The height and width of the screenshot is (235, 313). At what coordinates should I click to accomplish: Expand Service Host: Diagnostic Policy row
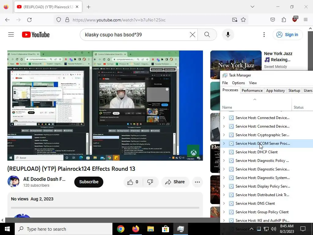click(x=224, y=161)
